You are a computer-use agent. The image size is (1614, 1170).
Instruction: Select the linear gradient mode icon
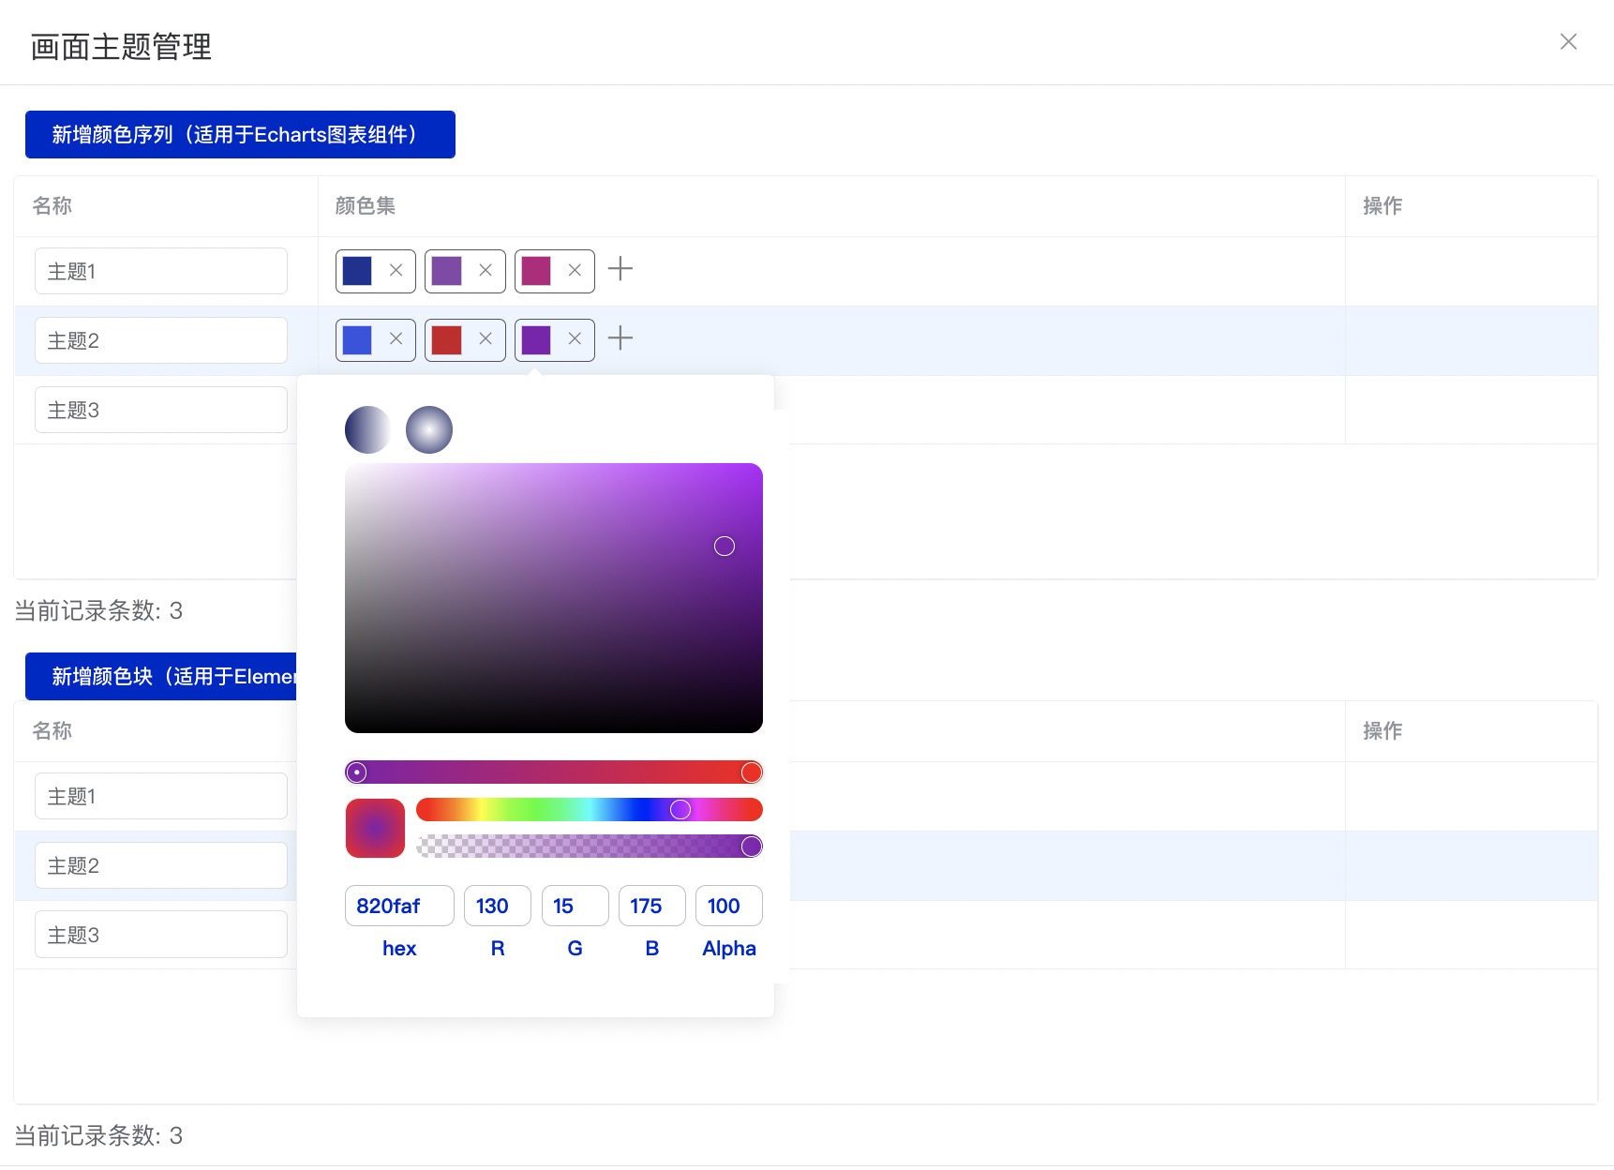click(x=367, y=429)
